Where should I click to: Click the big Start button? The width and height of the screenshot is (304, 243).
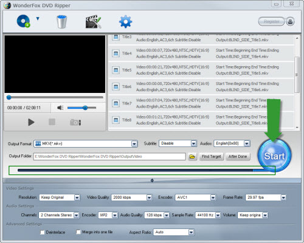(274, 156)
